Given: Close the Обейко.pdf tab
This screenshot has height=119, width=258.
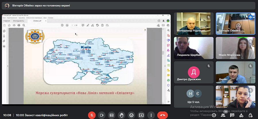Looking at the screenshot, I should (46, 21).
